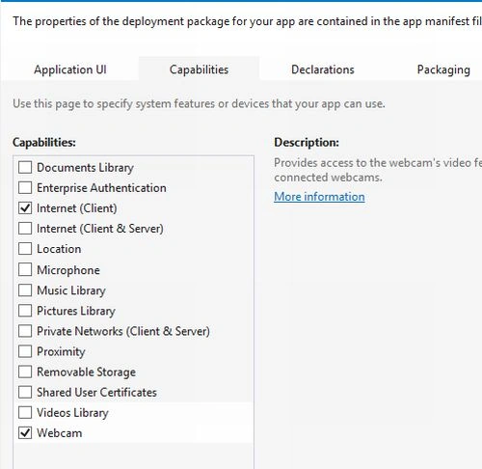Go to the Packaging tab

click(x=443, y=69)
